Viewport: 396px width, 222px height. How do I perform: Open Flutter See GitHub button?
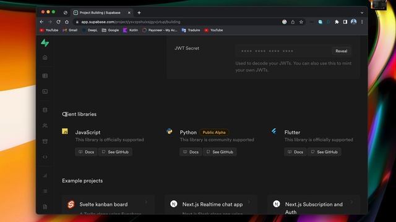(324, 152)
